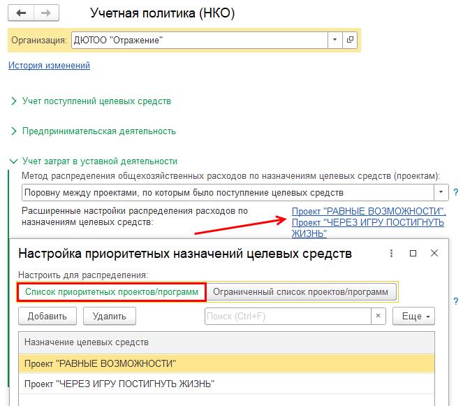Maximize the Настройка приоритетных назначений dialog
This screenshot has width=463, height=406.
[413, 253]
